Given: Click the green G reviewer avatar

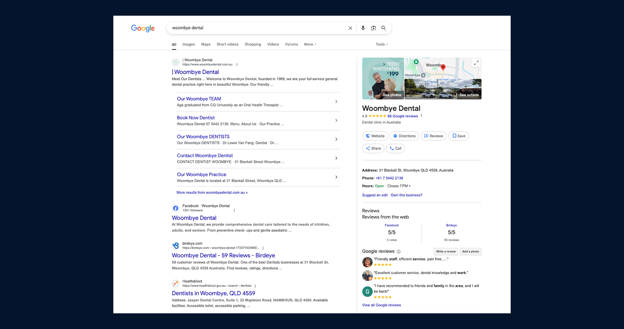Looking at the screenshot, I should (368, 292).
